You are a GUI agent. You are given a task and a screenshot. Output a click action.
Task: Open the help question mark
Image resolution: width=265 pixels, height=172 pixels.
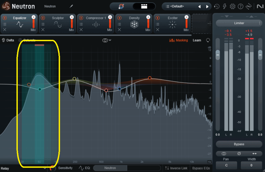tap(240, 6)
